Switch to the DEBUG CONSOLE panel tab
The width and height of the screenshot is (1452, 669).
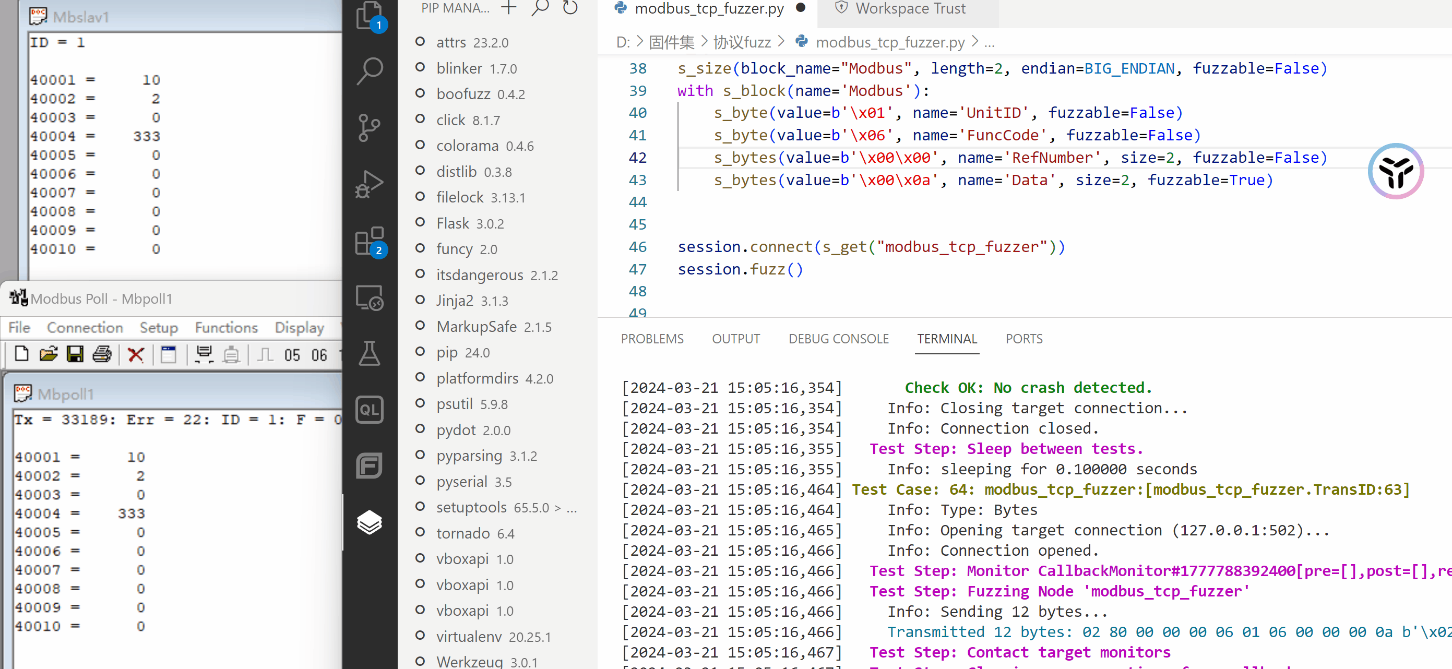838,339
